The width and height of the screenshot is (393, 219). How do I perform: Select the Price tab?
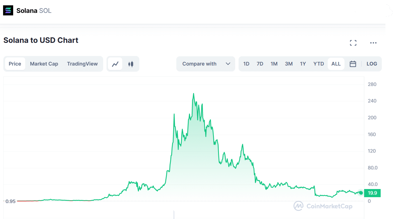[x=15, y=64]
